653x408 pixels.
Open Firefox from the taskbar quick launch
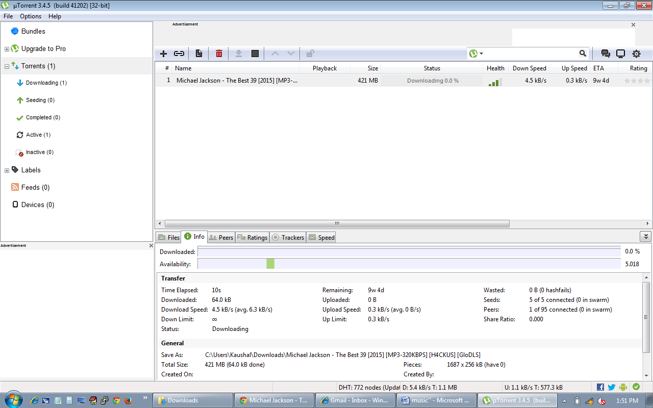(128, 400)
